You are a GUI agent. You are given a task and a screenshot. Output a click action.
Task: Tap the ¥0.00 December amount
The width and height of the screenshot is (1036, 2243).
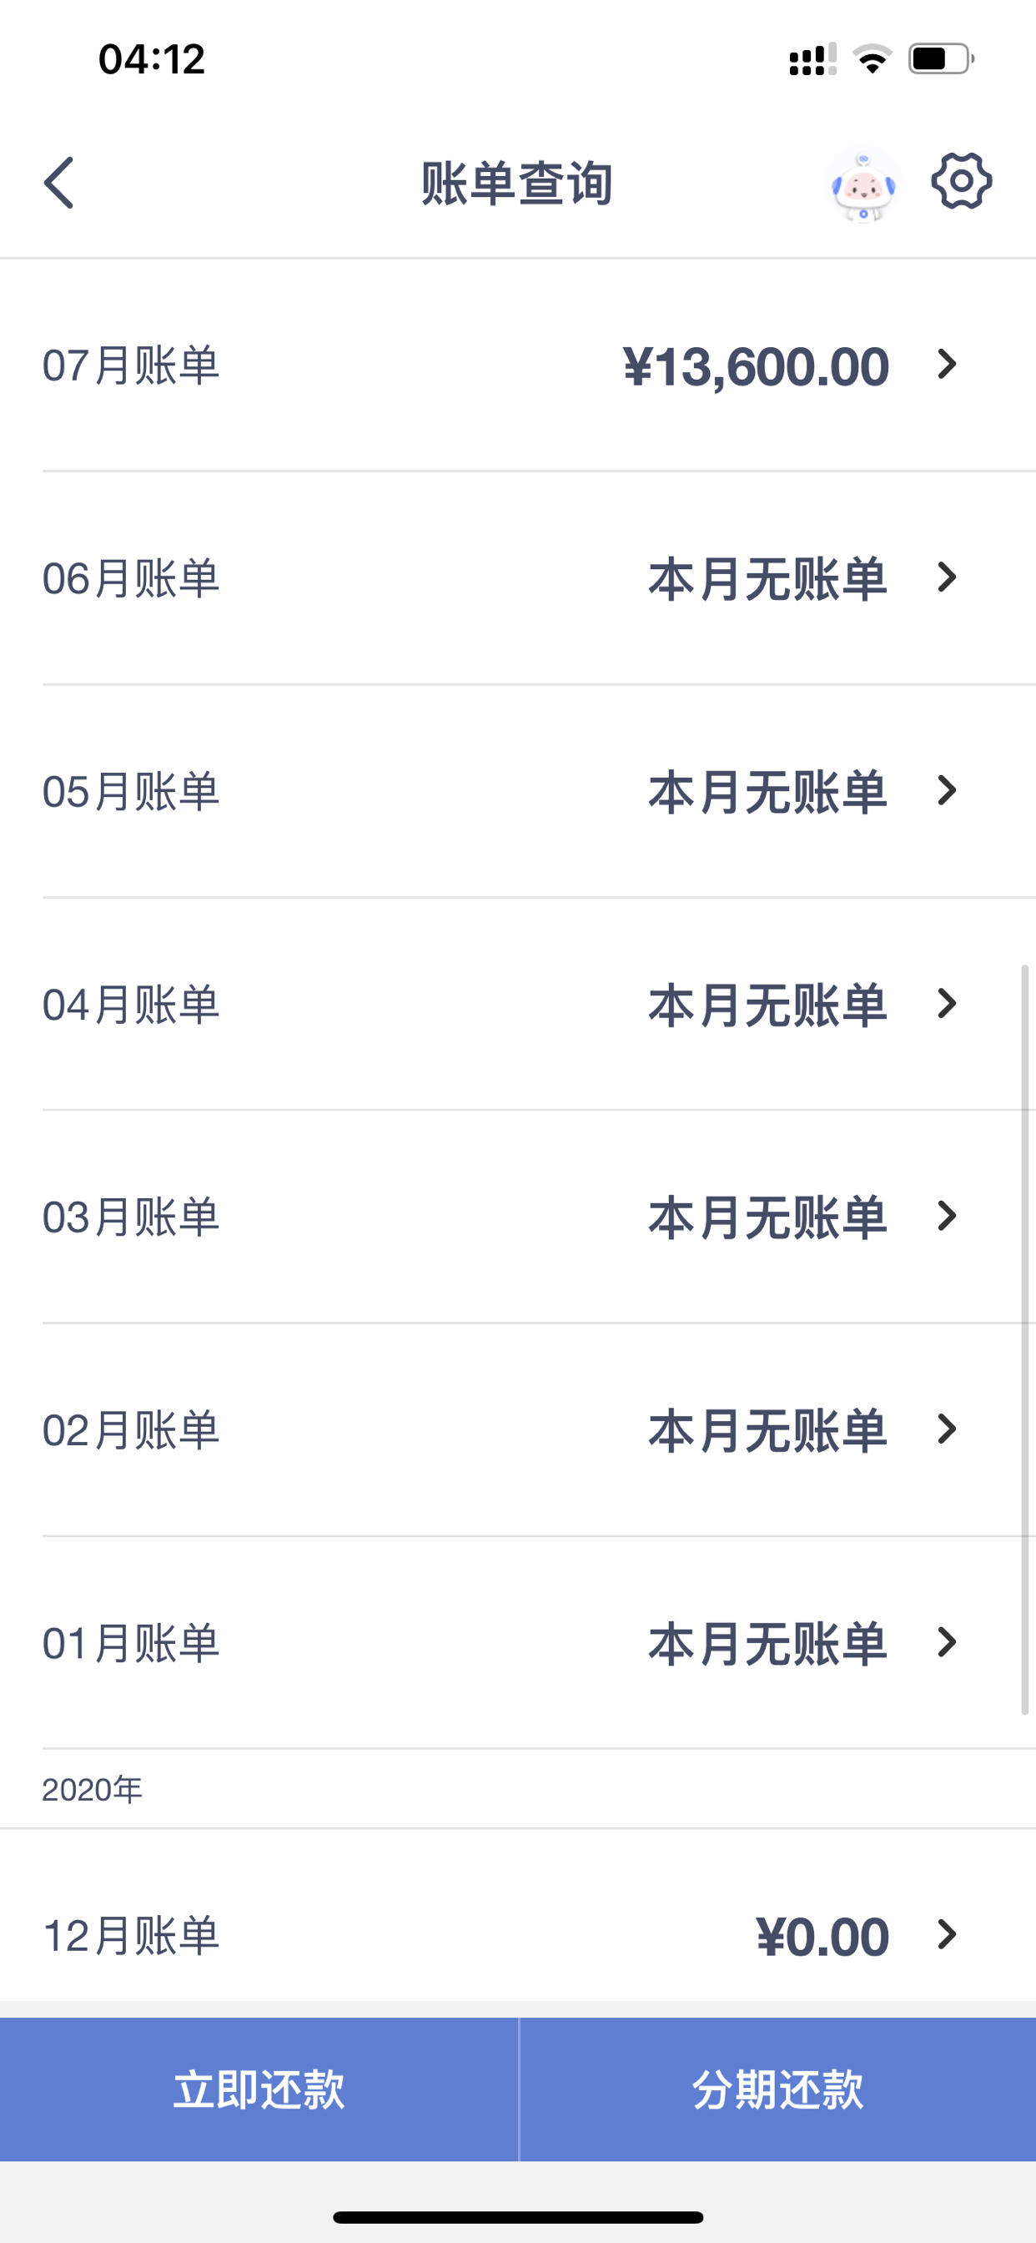[x=822, y=1938]
